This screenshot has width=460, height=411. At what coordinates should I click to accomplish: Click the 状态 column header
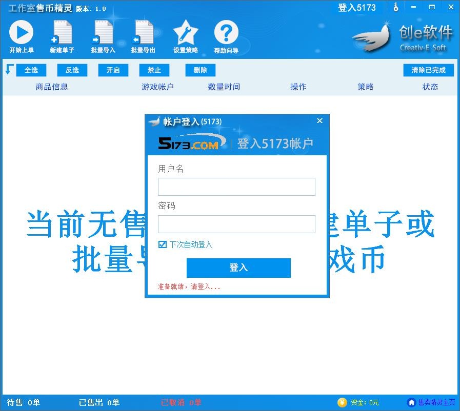point(430,87)
